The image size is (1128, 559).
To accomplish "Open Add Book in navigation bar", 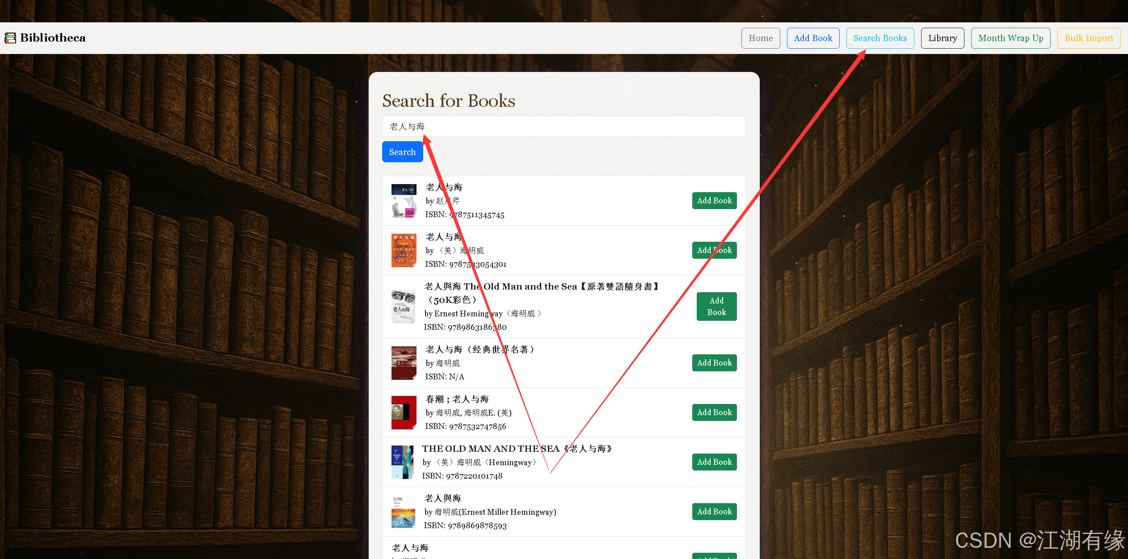I will [x=812, y=38].
